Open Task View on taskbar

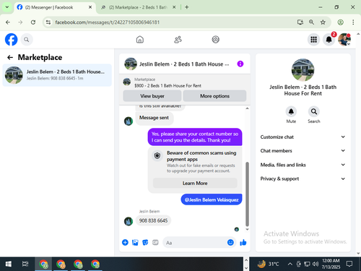pyautogui.click(x=25, y=264)
